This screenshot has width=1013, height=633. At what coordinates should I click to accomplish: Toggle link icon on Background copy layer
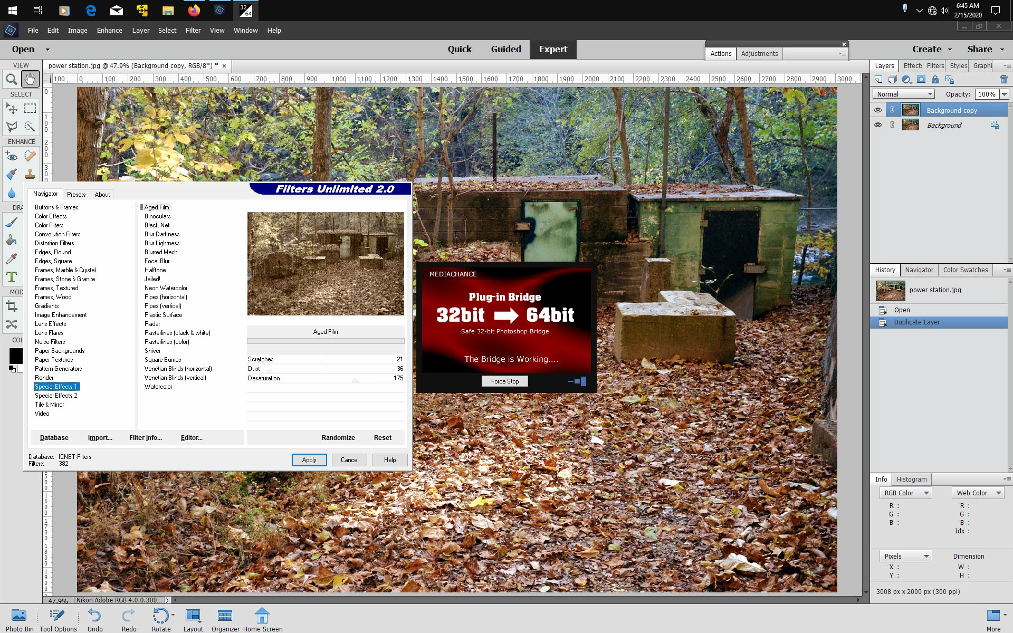point(892,110)
